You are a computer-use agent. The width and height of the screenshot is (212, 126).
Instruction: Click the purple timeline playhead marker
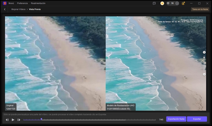tap(41, 119)
